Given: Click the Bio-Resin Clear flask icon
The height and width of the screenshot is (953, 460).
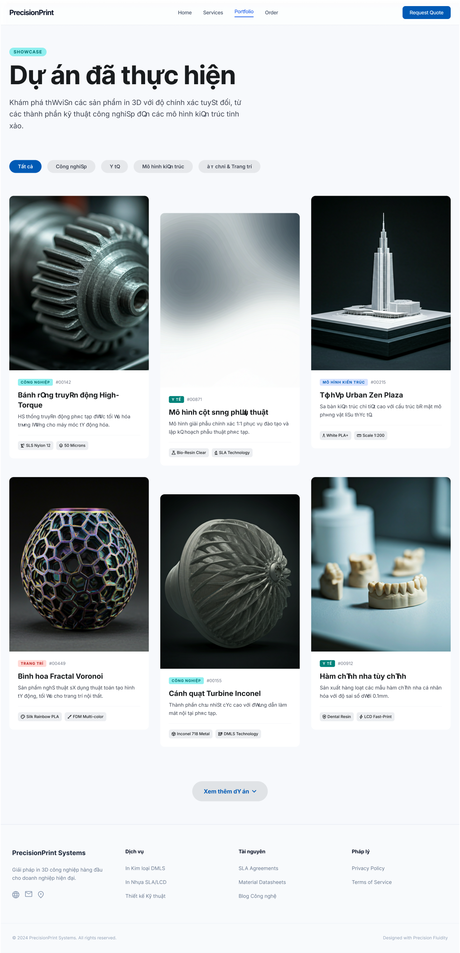Looking at the screenshot, I should (x=173, y=452).
